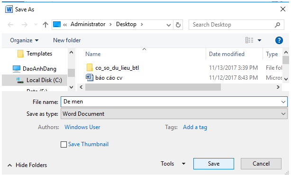This screenshot has height=177, width=291.
Task: Open the Tools menu
Action: 173,164
